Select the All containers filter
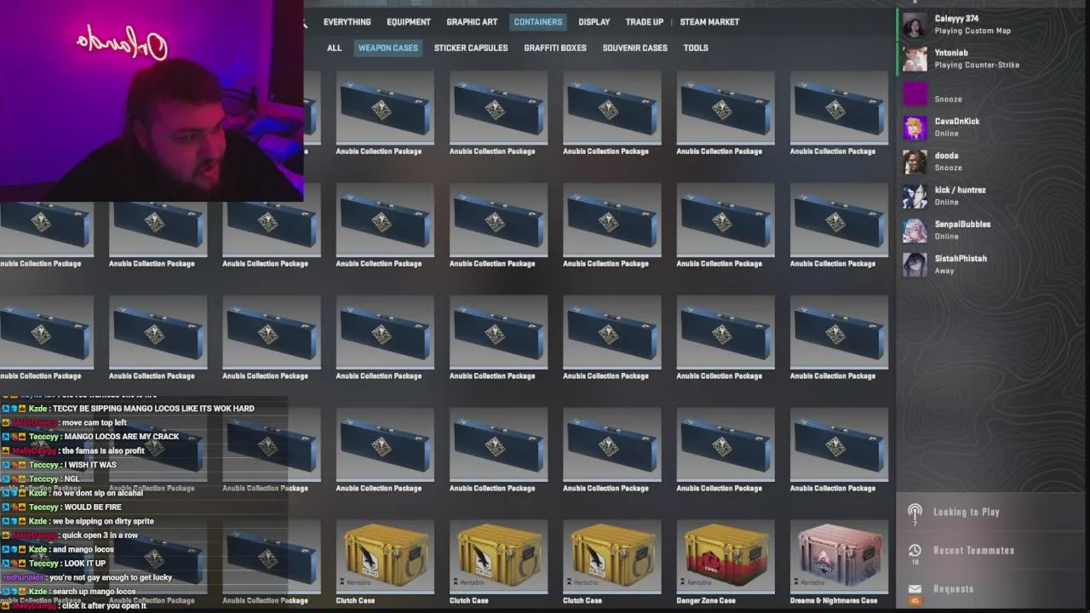This screenshot has height=613, width=1090. point(334,49)
